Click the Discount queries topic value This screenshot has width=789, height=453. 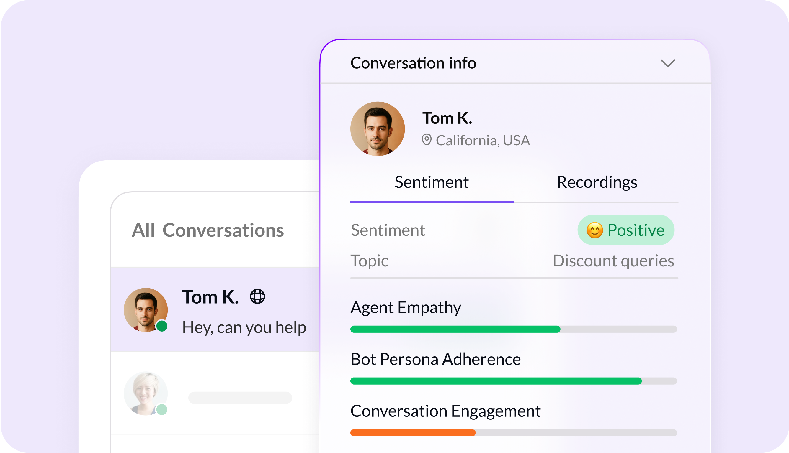click(x=613, y=261)
